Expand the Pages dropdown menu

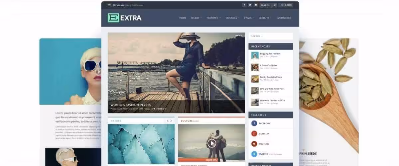pyautogui.click(x=249, y=18)
